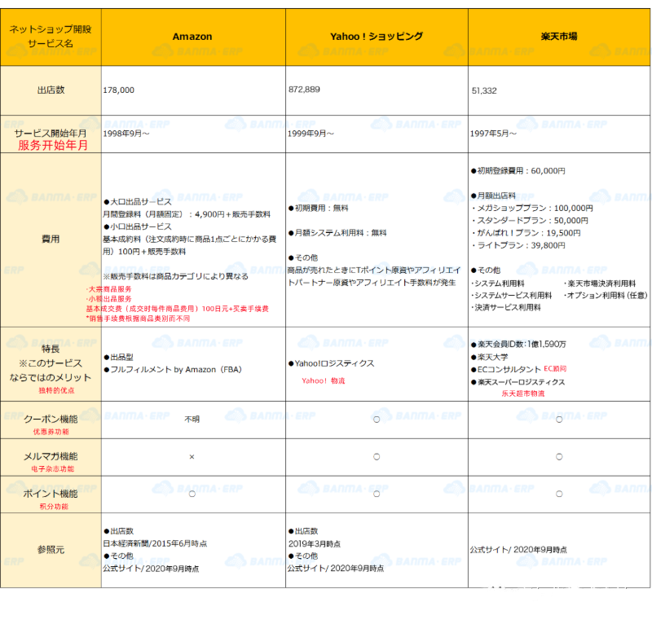Click Yahoo circle mark in ポイント機能 row
The height and width of the screenshot is (624, 652).
377,494
